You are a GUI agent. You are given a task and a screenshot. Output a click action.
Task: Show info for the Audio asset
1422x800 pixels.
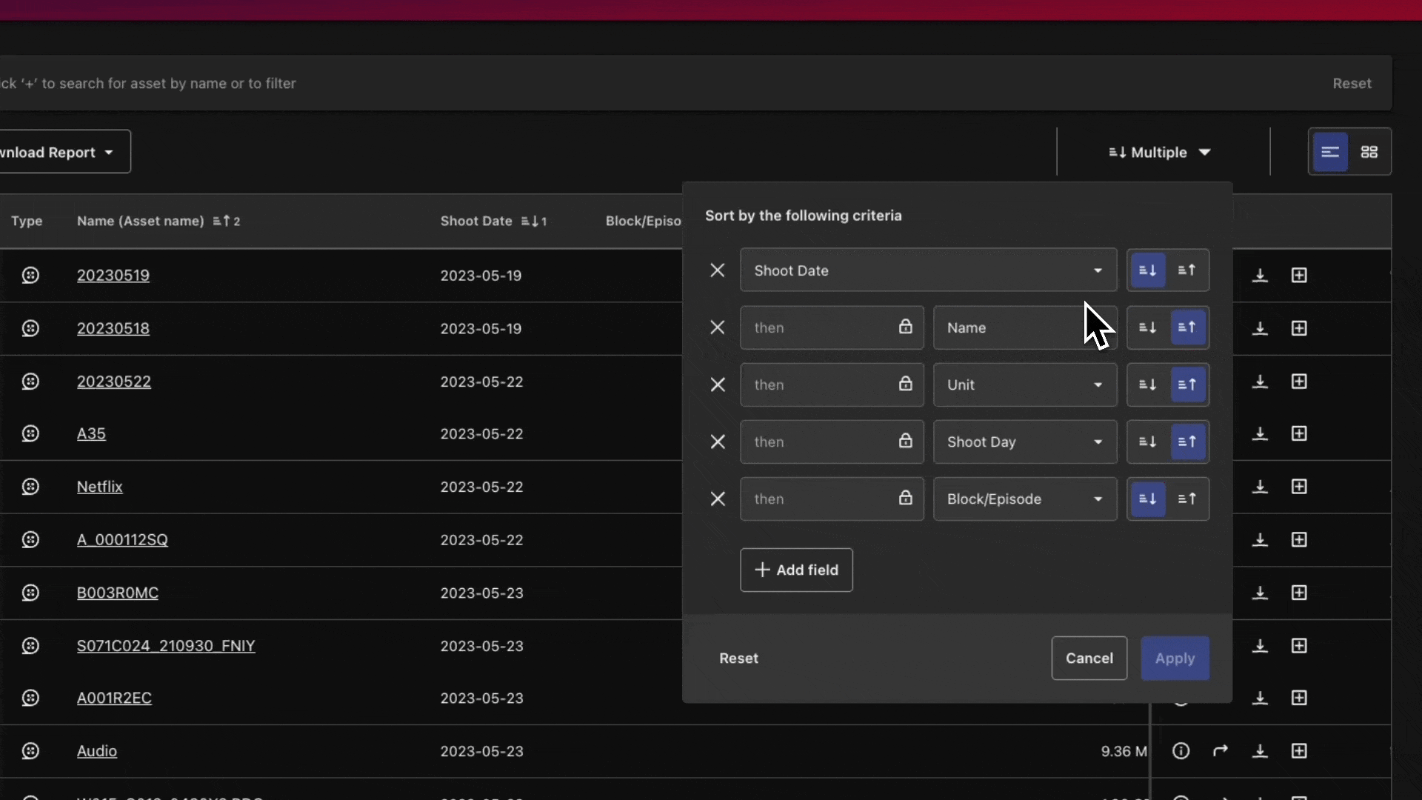click(x=1181, y=751)
